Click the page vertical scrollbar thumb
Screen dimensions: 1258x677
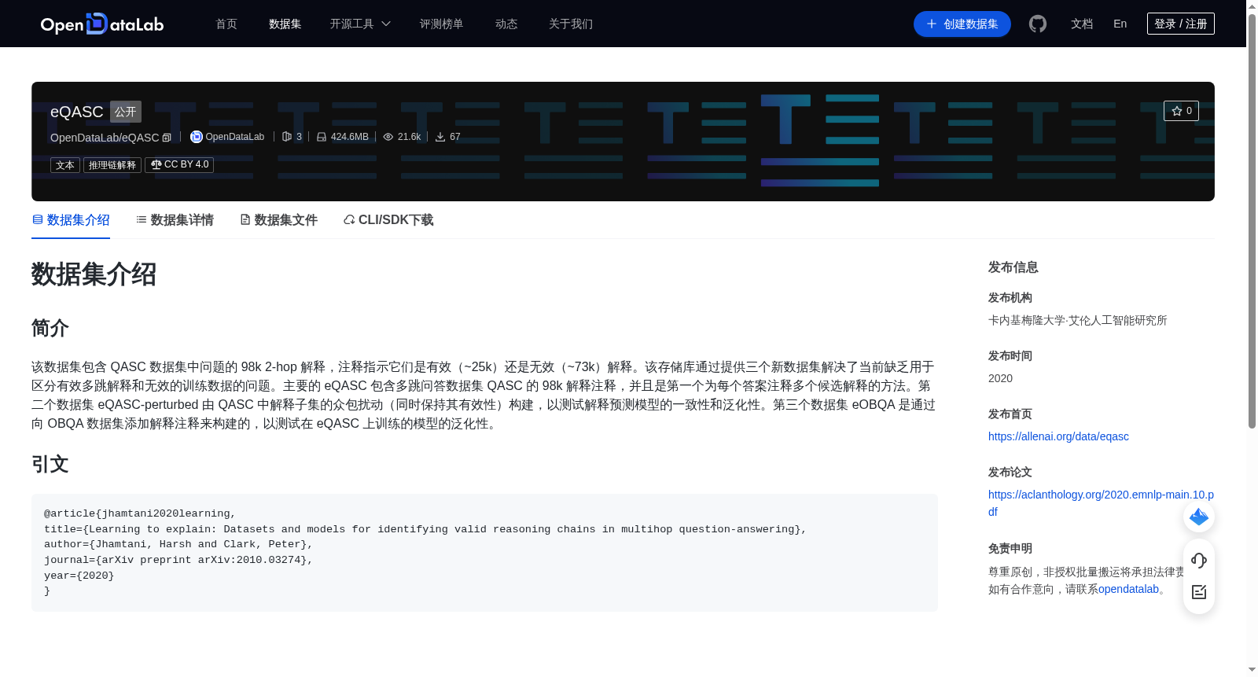pos(1252,220)
